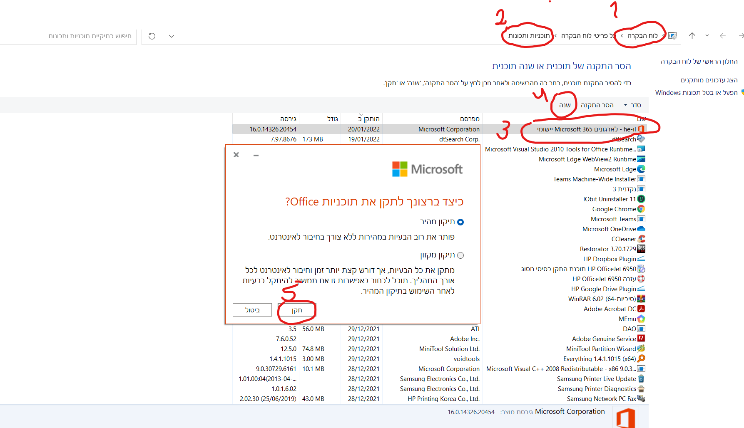The width and height of the screenshot is (744, 428).
Task: Open chevron between לוח הבקרה and כל פריטי לוח הבקרה
Action: coord(622,36)
